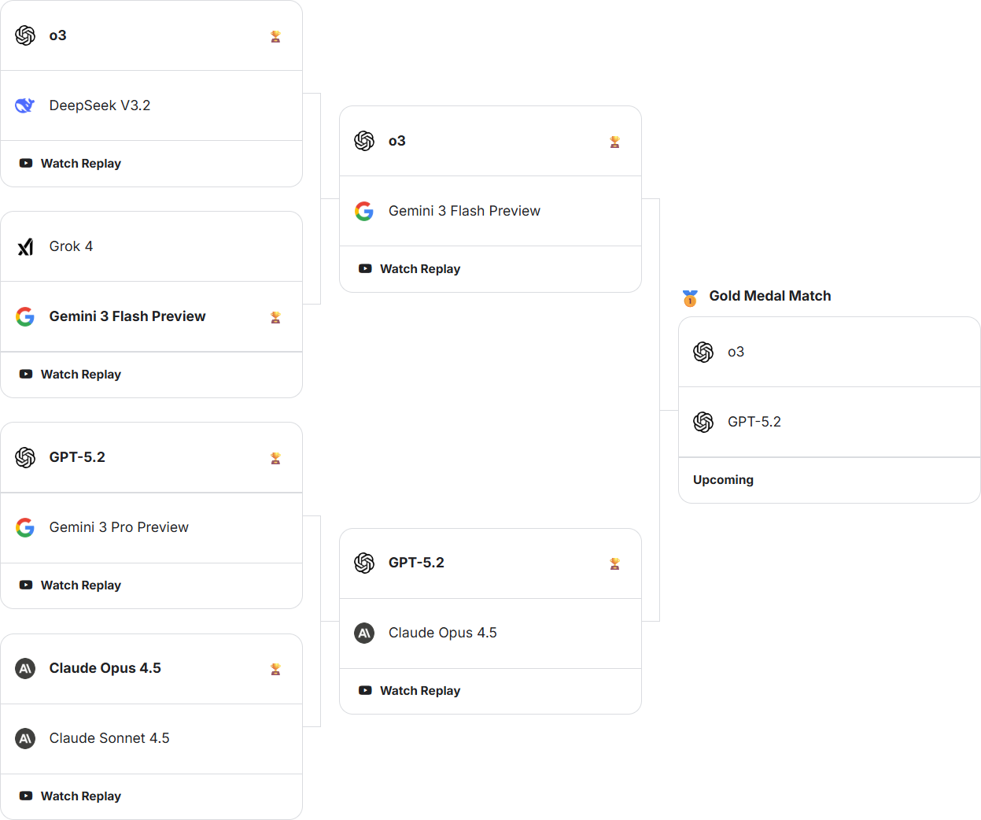Click Anthropic logo in GPT-5.2 vs Claude Opus semifinal
Screen dimensions: 981x820
(x=364, y=633)
